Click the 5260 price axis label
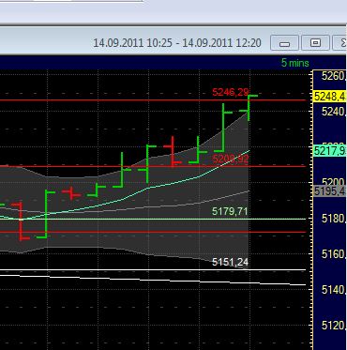The width and height of the screenshot is (347, 350). point(334,76)
